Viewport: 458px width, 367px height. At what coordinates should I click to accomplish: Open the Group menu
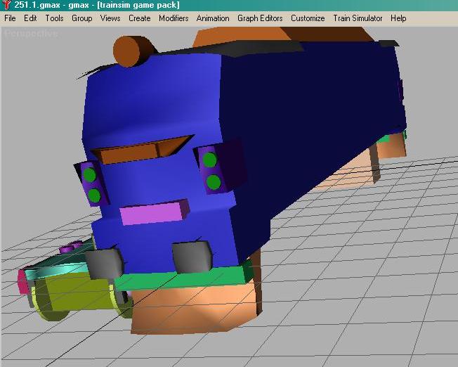81,18
